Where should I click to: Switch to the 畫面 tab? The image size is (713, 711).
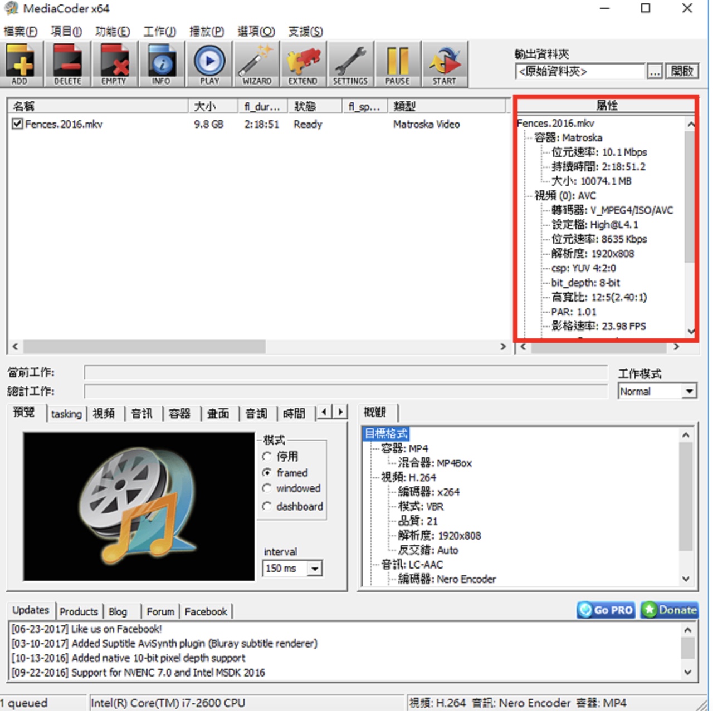pos(218,414)
